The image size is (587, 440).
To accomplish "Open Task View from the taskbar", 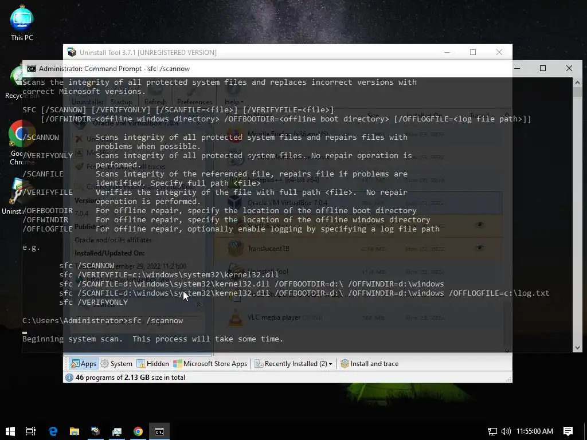I will (x=31, y=431).
